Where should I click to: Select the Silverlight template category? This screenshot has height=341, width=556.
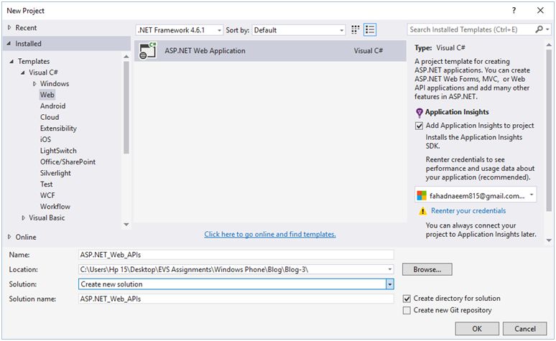tap(55, 173)
